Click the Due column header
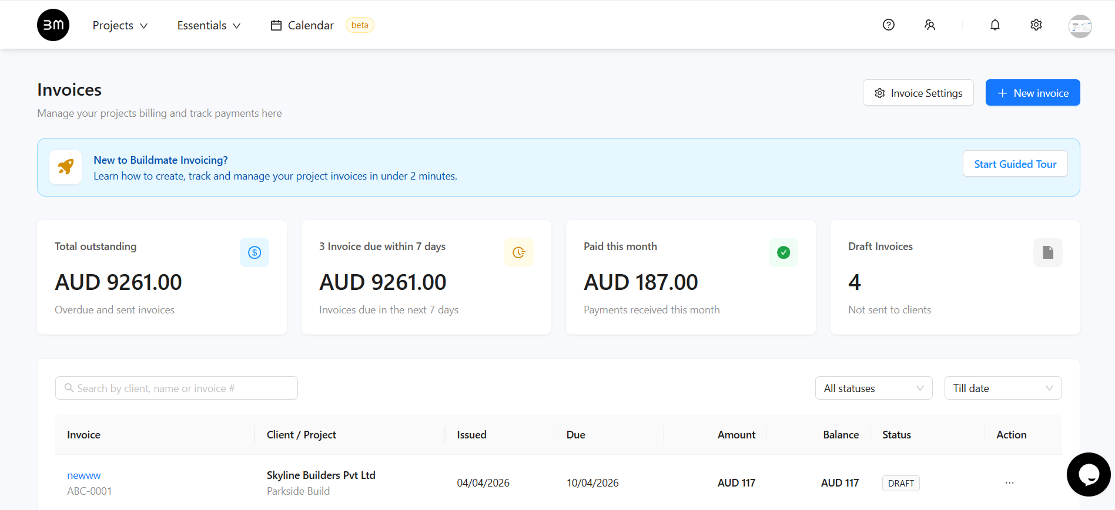This screenshot has width=1115, height=510. tap(575, 435)
